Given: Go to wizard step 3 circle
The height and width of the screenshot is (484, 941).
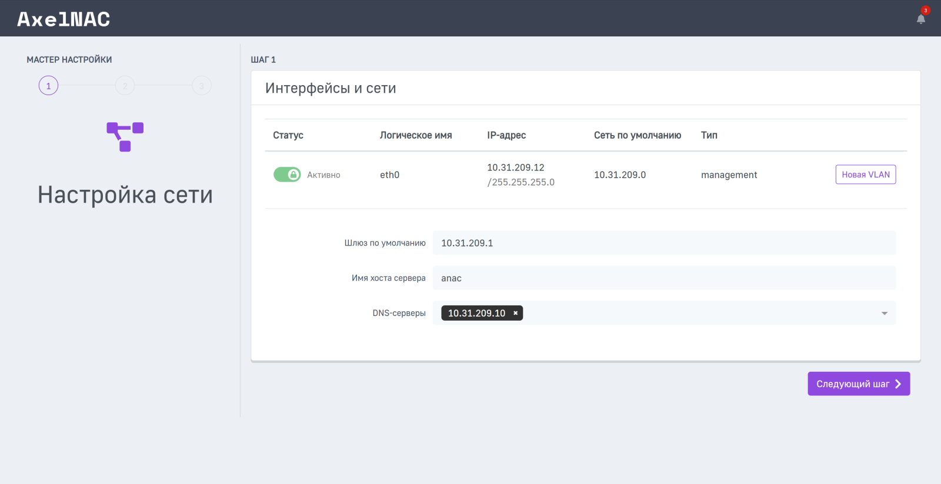Looking at the screenshot, I should coord(201,86).
